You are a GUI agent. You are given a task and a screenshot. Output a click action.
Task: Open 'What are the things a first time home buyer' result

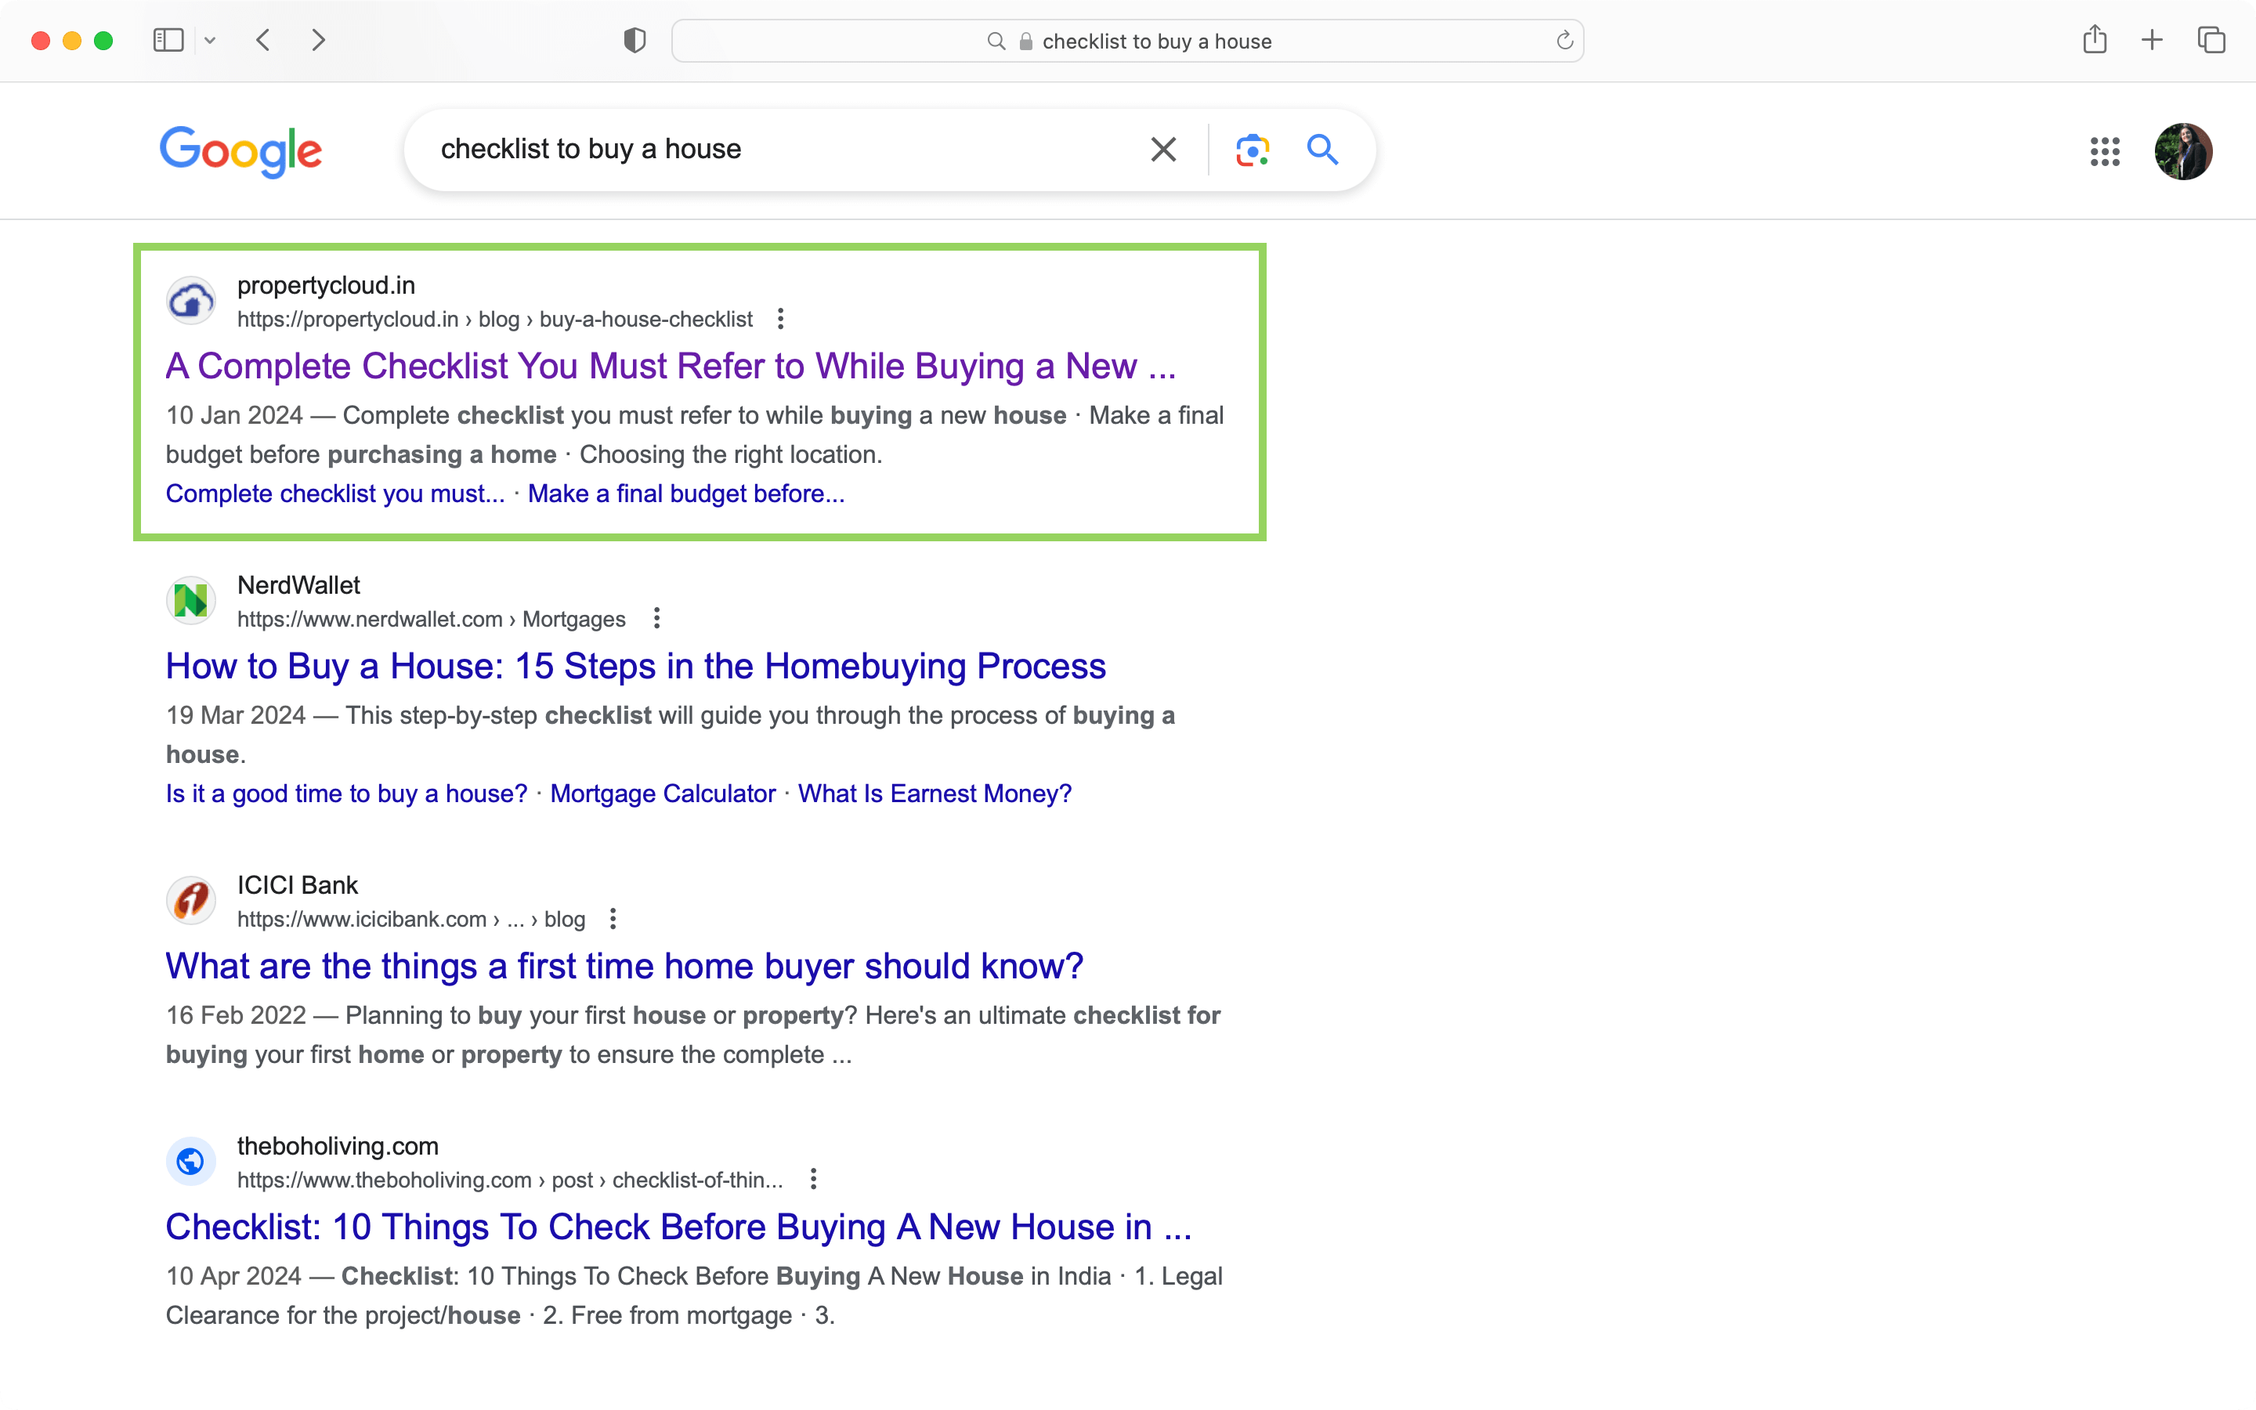pyautogui.click(x=624, y=966)
